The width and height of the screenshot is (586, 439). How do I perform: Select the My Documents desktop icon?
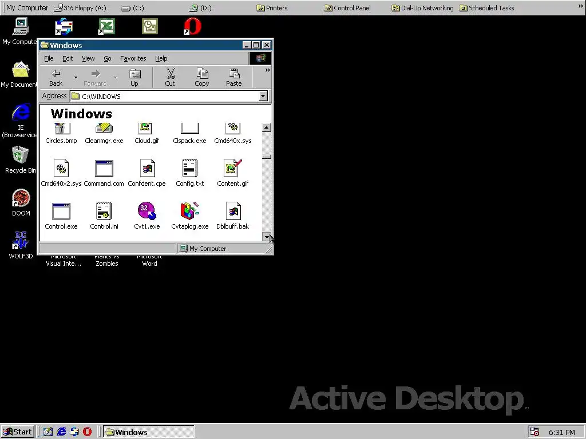[x=19, y=74]
